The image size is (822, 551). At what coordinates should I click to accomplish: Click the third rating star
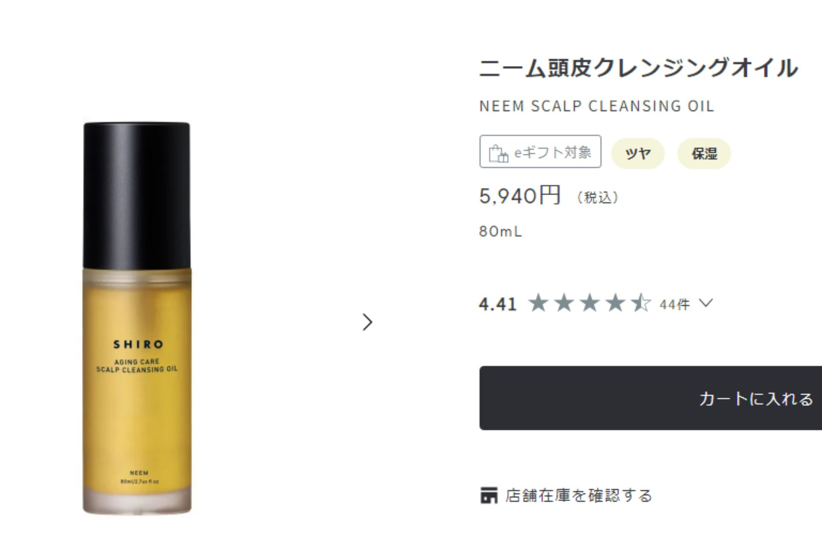click(x=590, y=304)
